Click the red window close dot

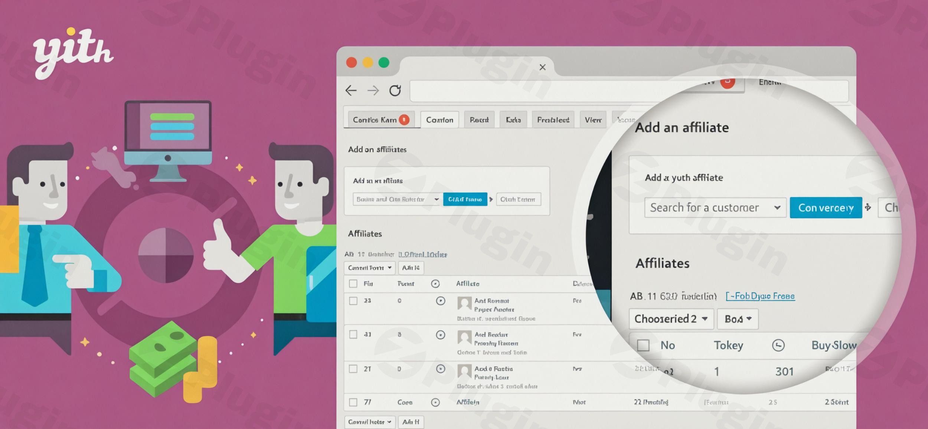pos(352,62)
